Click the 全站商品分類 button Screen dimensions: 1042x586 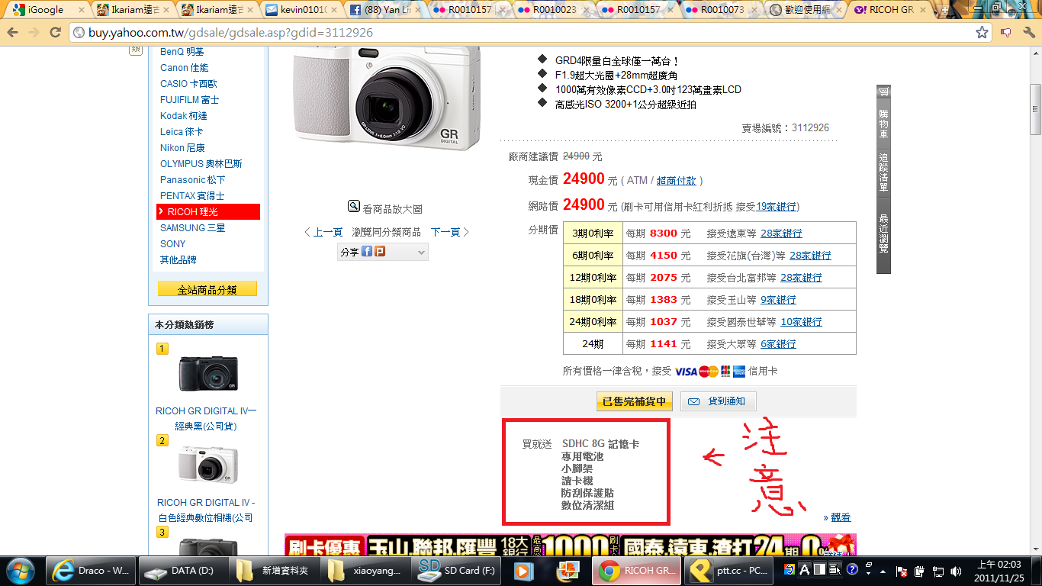(207, 290)
